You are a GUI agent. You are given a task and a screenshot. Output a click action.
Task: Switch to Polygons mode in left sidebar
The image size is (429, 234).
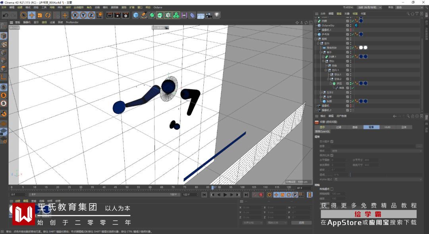[4, 68]
